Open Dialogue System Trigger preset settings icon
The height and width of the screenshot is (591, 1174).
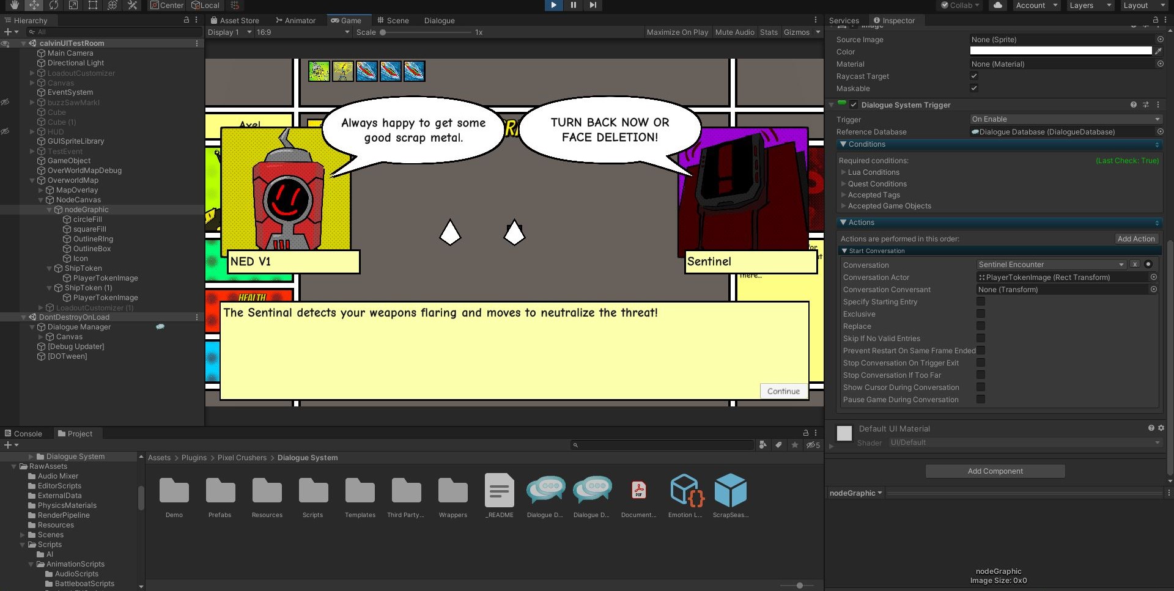click(x=1146, y=105)
